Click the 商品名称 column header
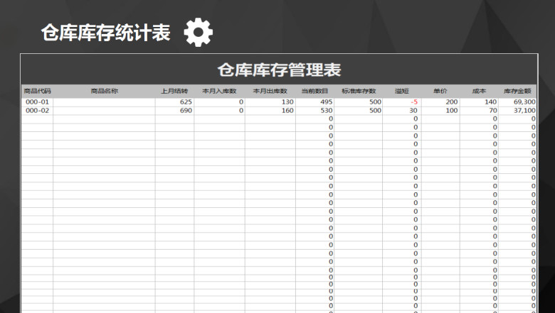Screen dimensions: 555x313 click(104, 91)
